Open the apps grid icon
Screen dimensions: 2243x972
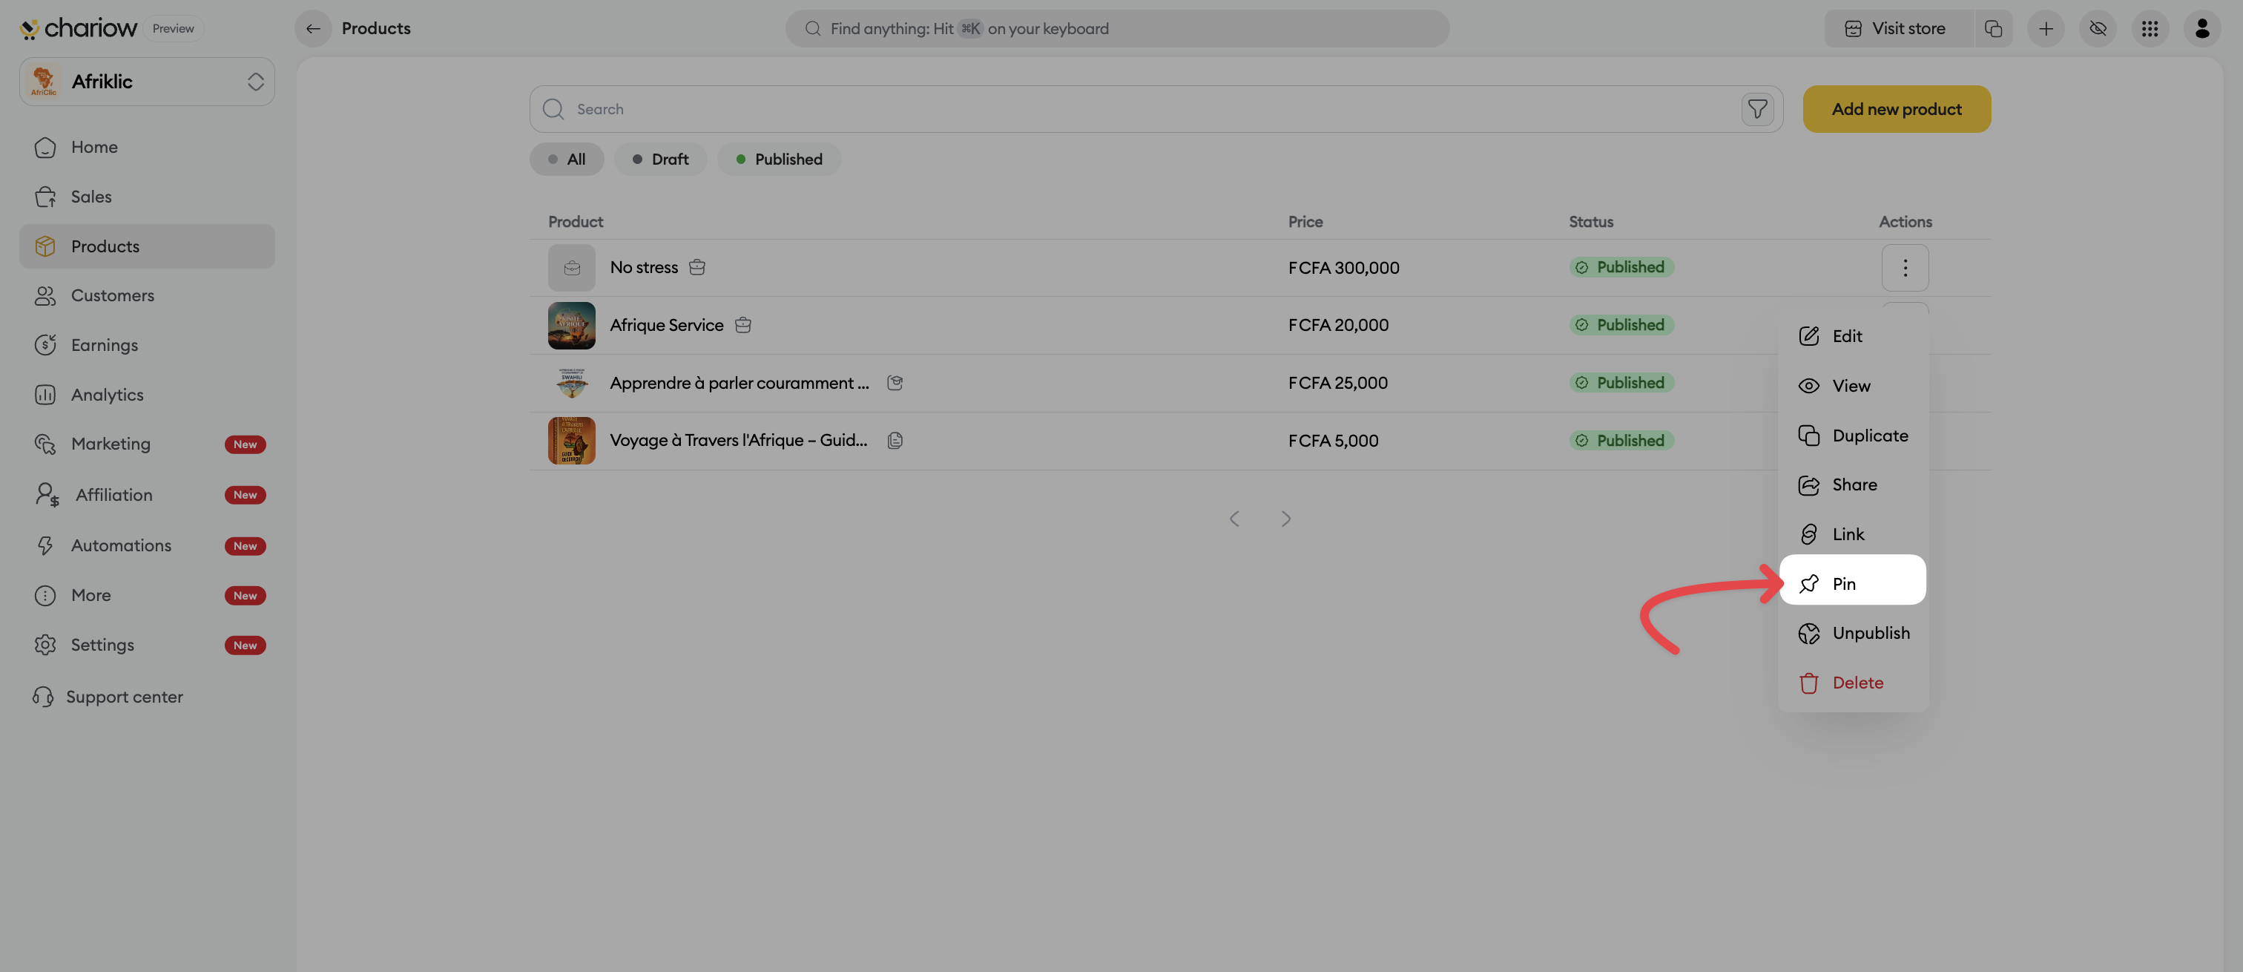pos(2150,29)
